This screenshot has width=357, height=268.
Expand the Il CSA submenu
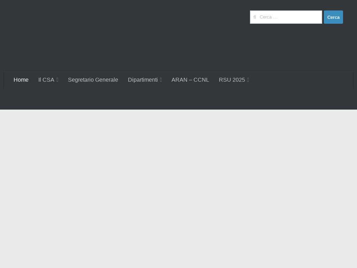point(57,80)
